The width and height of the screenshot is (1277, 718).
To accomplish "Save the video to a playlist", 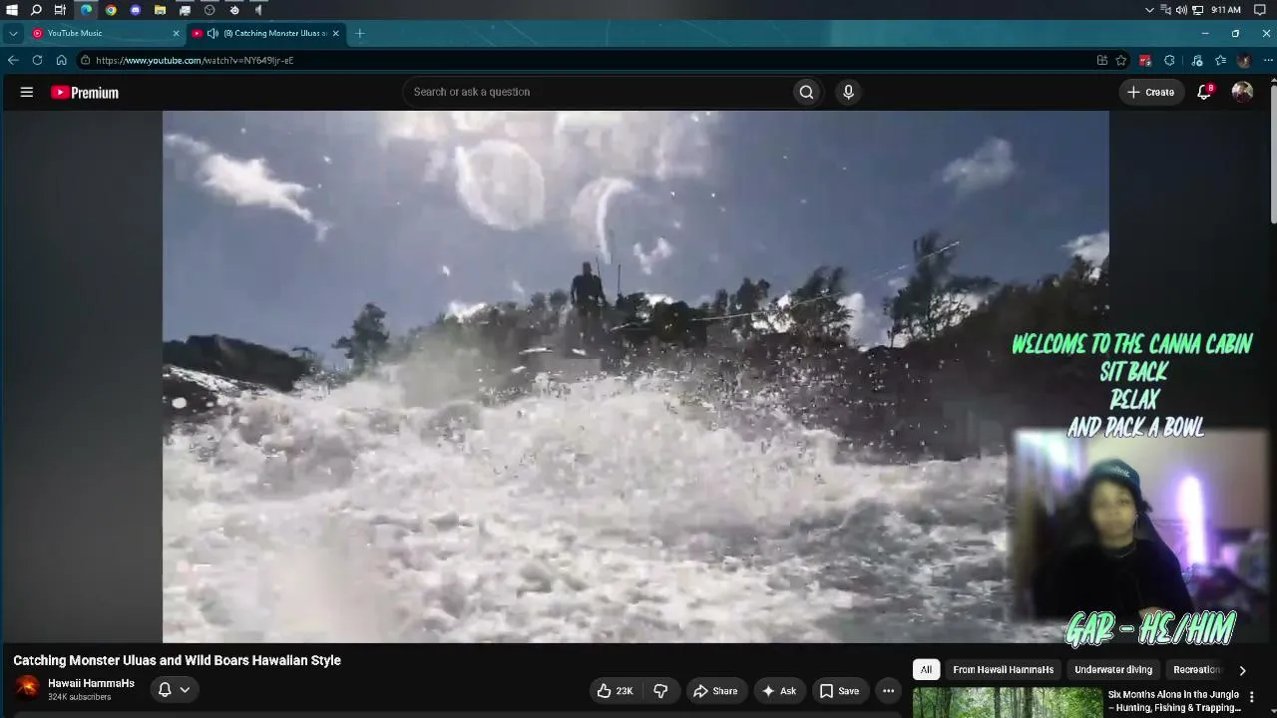I will pyautogui.click(x=839, y=690).
